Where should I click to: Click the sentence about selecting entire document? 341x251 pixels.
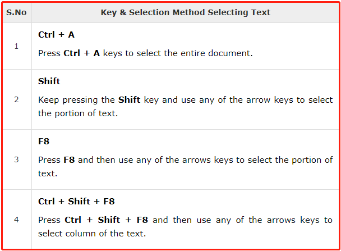pos(145,53)
